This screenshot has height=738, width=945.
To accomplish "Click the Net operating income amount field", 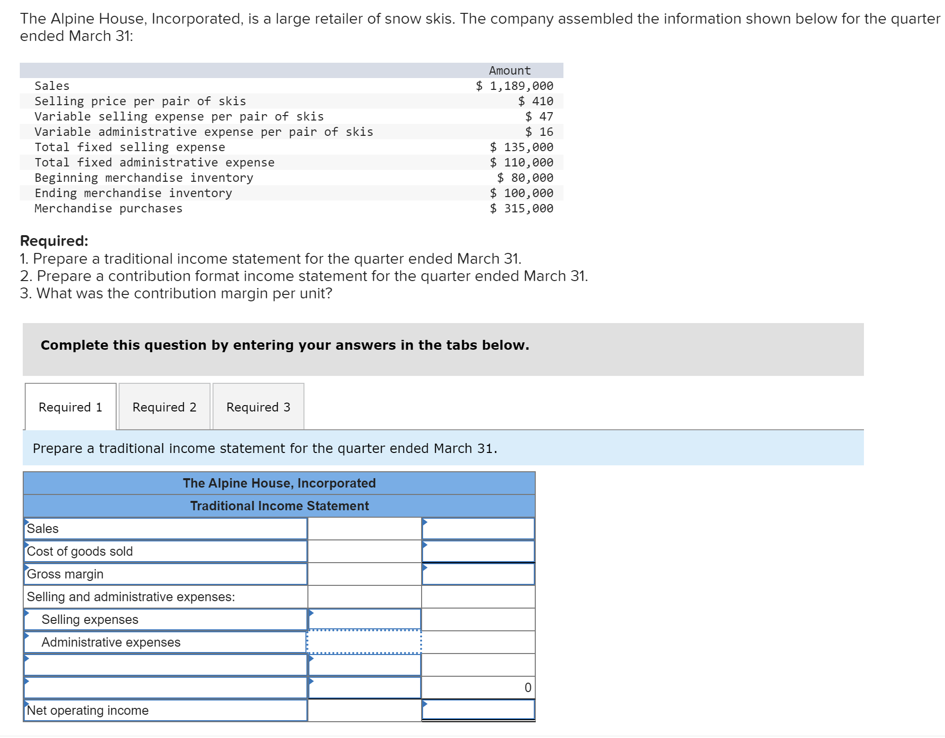I will (477, 710).
